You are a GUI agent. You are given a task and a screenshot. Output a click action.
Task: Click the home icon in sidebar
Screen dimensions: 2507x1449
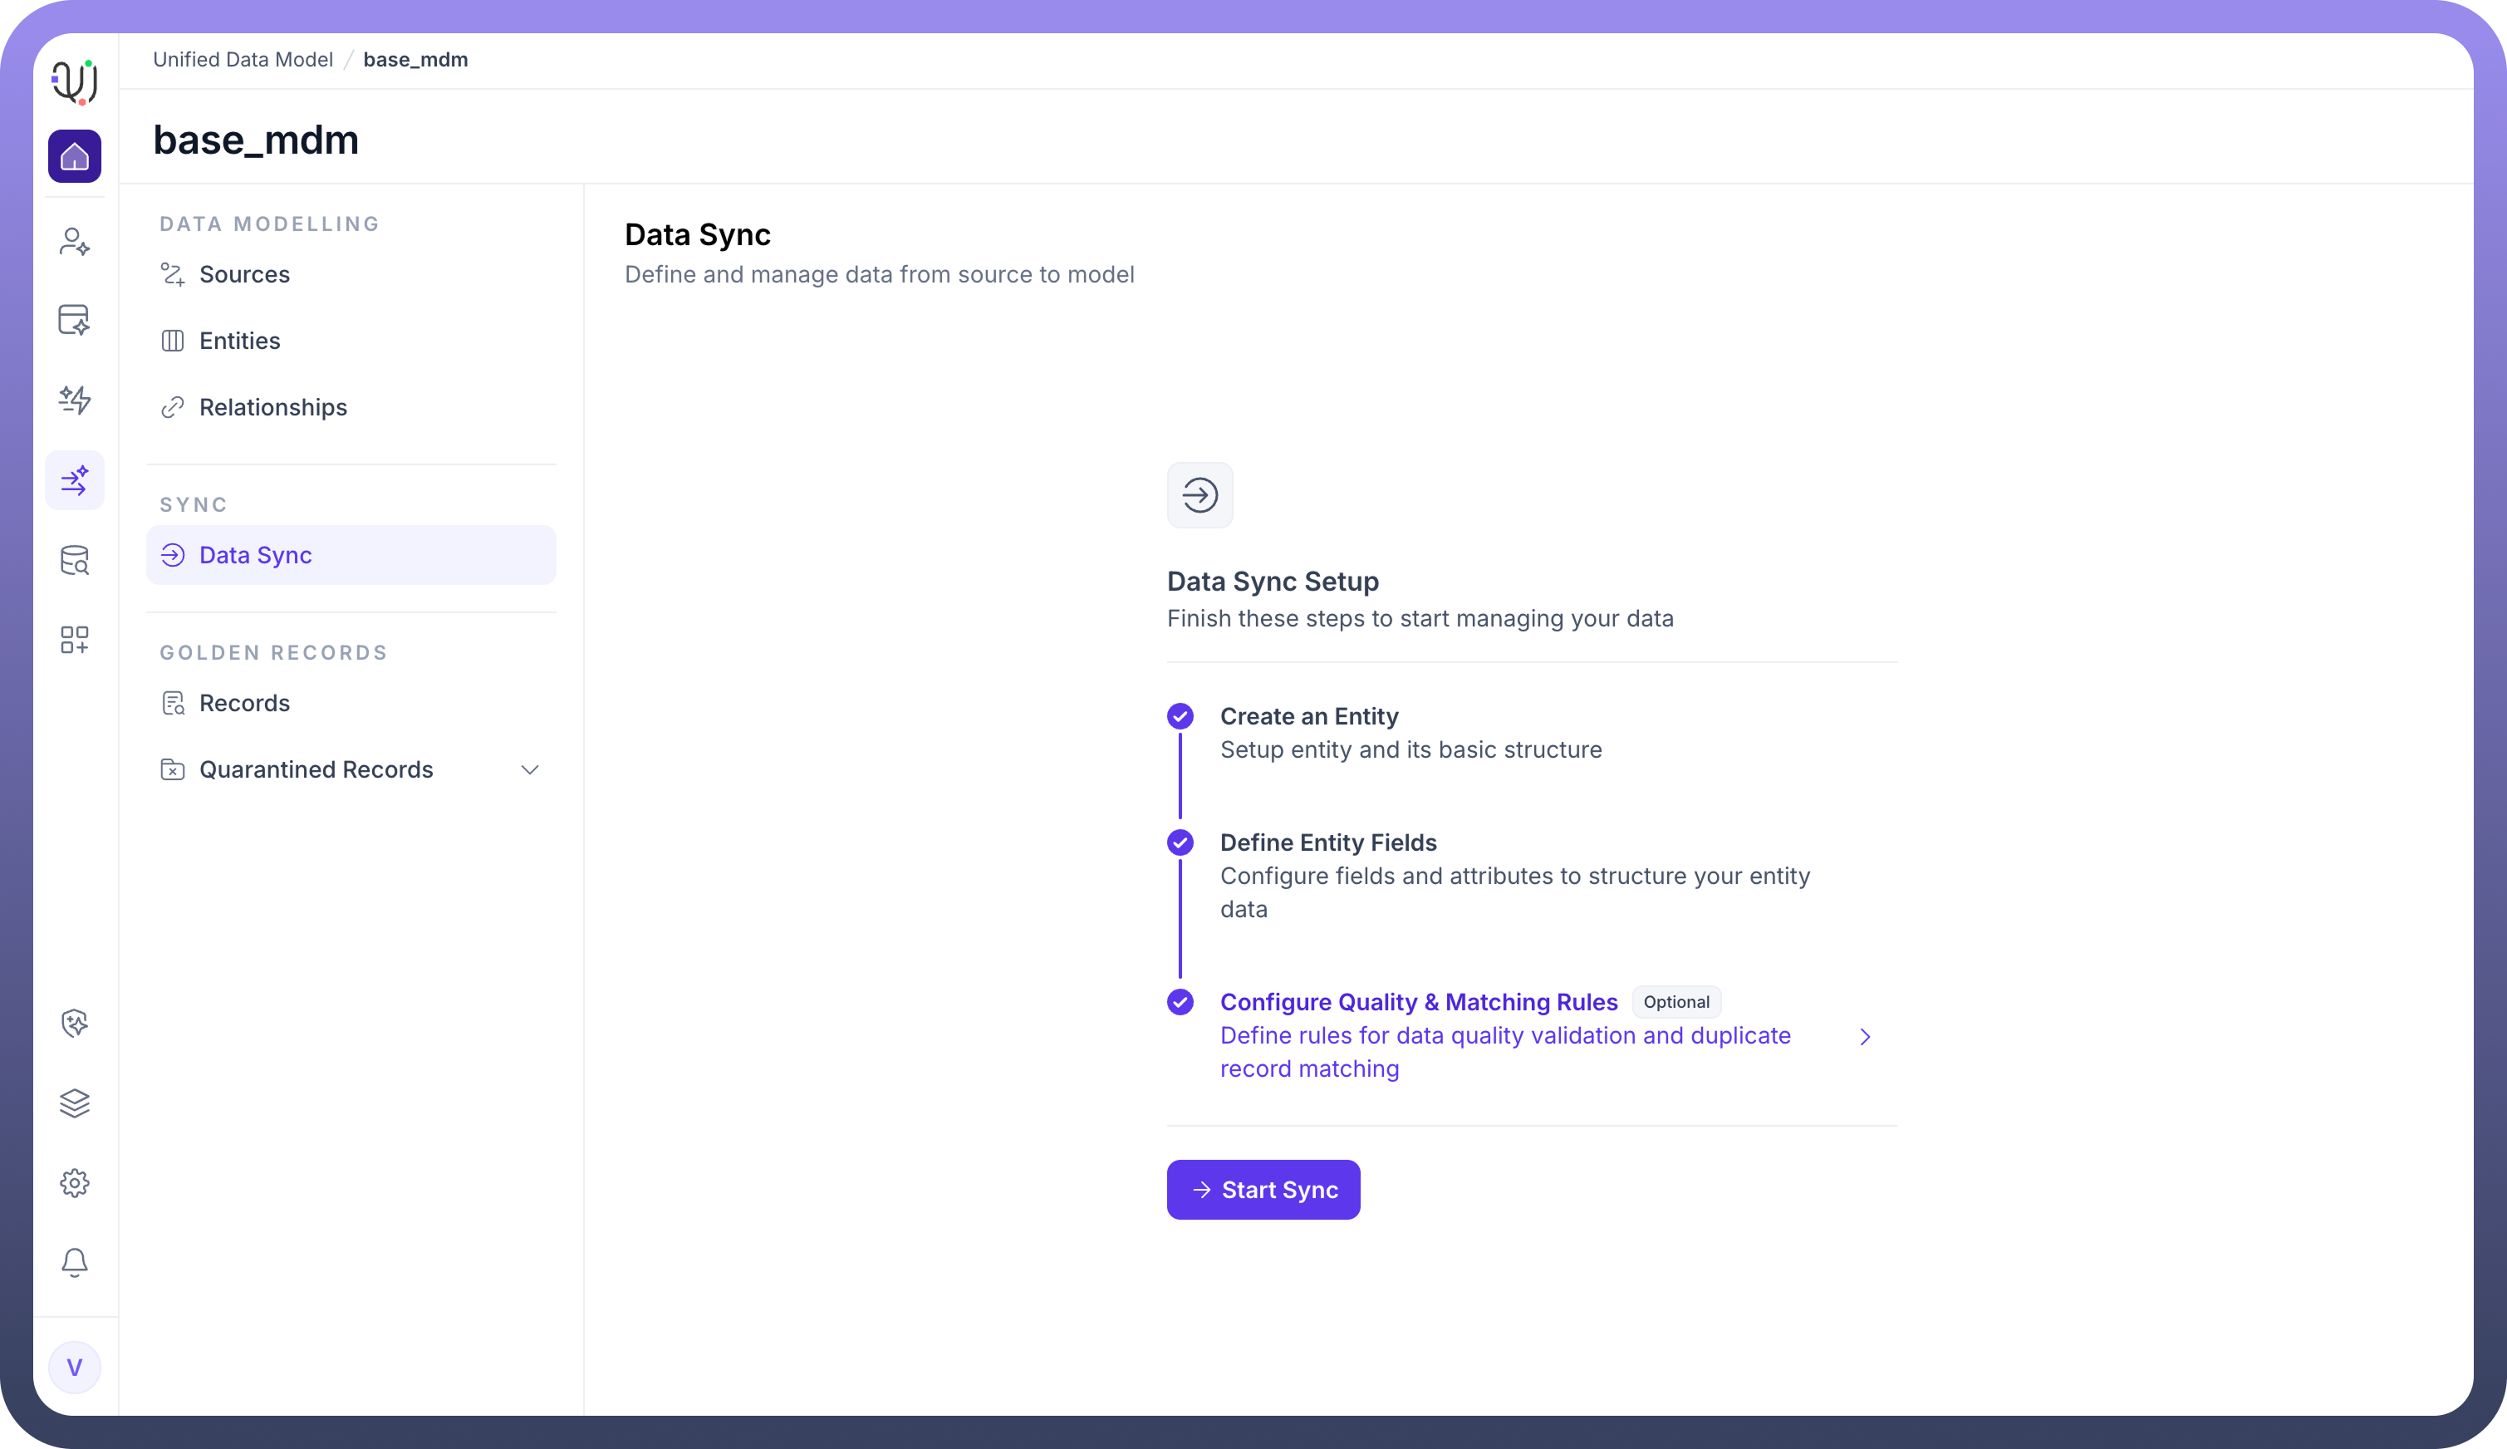tap(75, 156)
